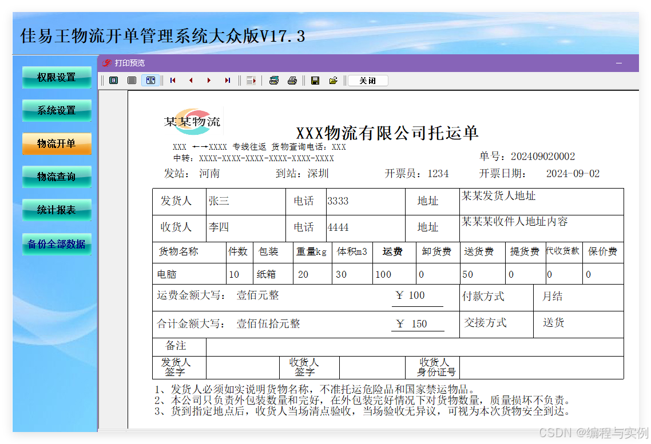Select 物流开单 sidebar button
The width and height of the screenshot is (651, 444).
pos(57,144)
